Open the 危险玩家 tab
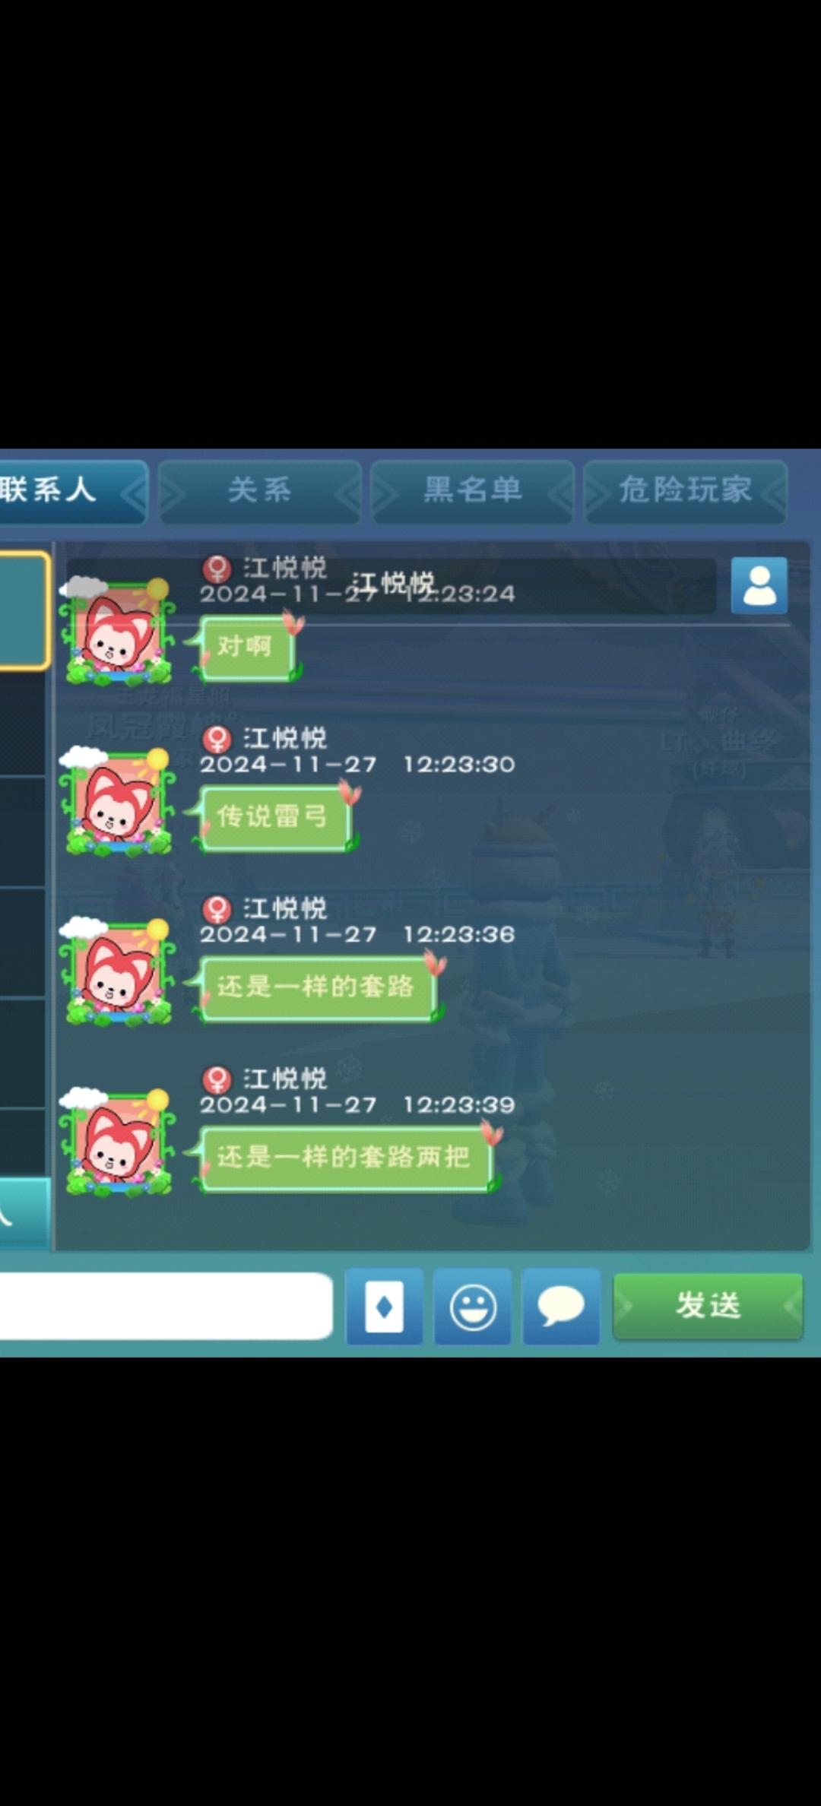The height and width of the screenshot is (1806, 821). [x=685, y=490]
